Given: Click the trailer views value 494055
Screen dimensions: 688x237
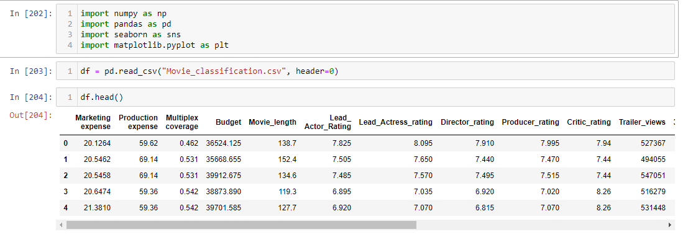Looking at the screenshot, I should [653, 159].
